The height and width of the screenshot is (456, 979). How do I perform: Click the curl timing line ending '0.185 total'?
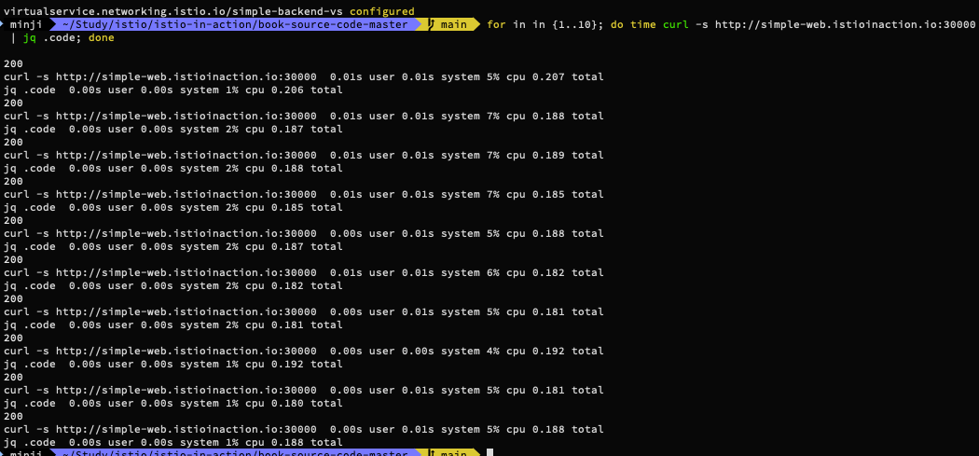[x=303, y=194]
